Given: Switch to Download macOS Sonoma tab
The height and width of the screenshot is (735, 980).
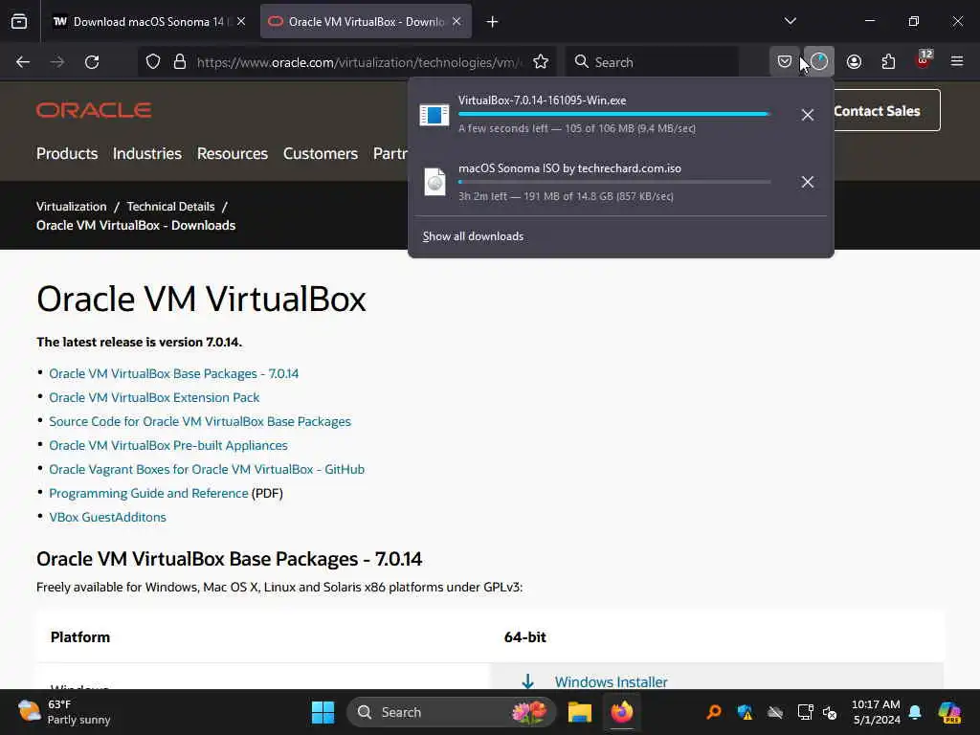Looking at the screenshot, I should [x=148, y=22].
